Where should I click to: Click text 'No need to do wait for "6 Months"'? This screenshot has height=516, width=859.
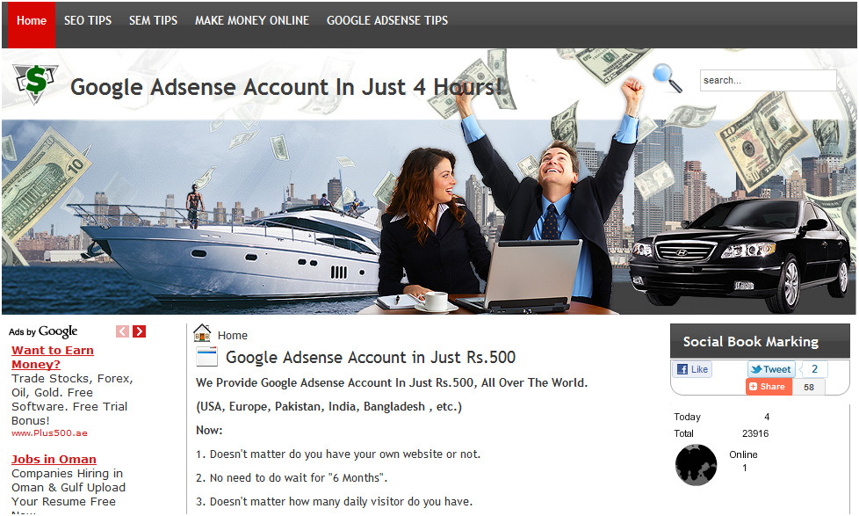(299, 477)
